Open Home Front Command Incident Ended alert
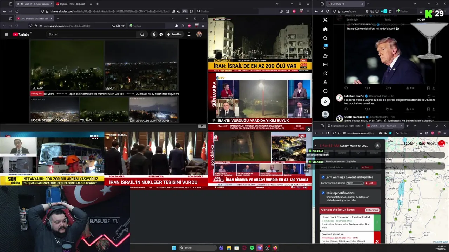 point(350,222)
